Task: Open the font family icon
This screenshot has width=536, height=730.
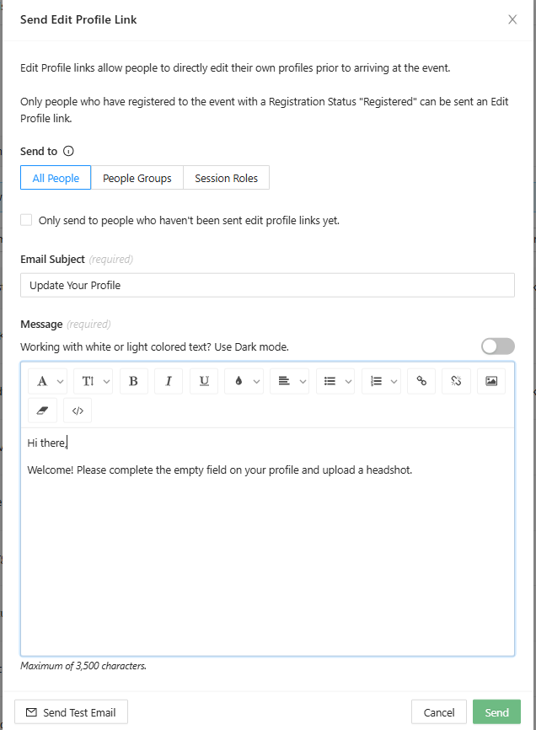Action: [42, 381]
